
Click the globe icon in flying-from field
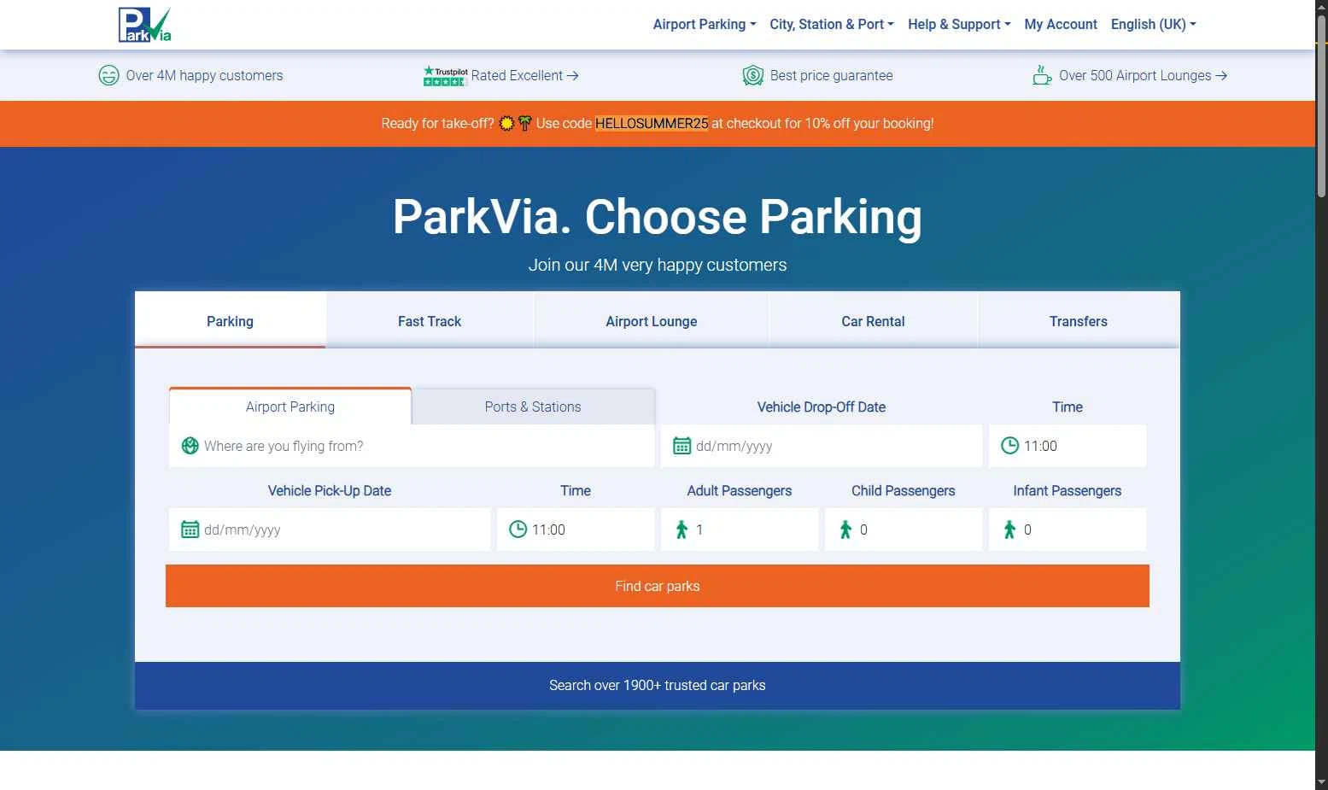[190, 446]
